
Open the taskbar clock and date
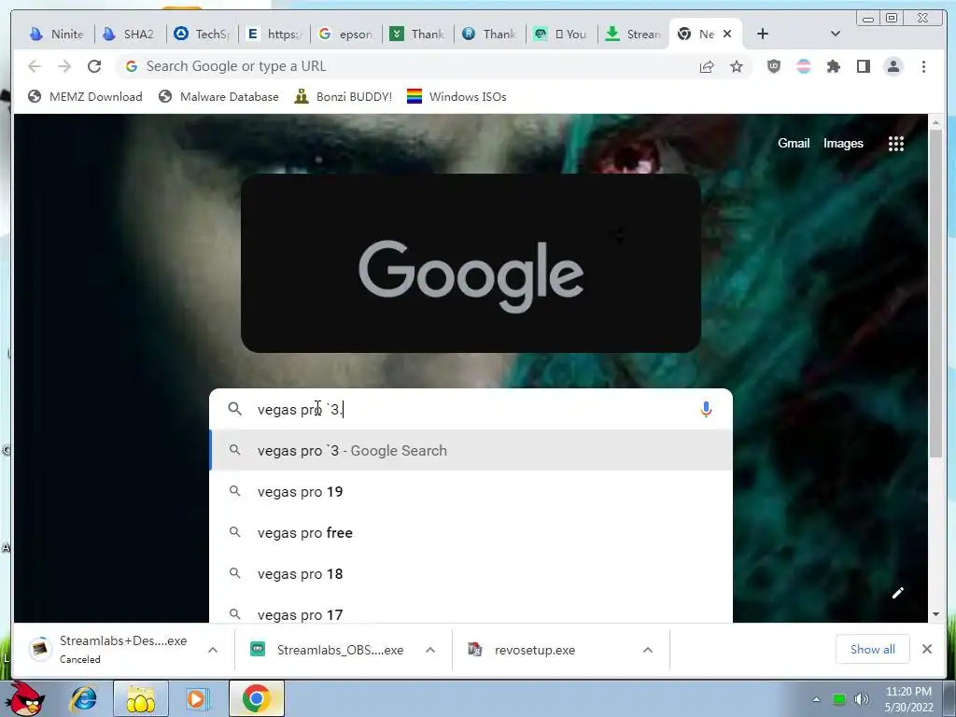[x=908, y=699]
